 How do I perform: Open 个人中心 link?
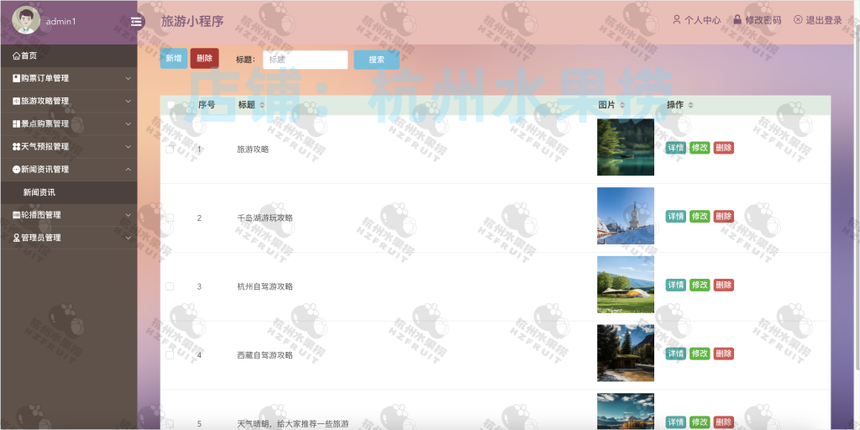(x=703, y=20)
